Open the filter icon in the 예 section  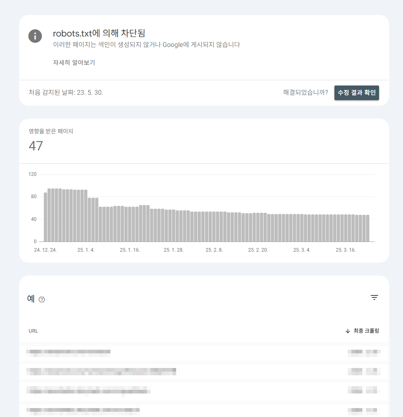(374, 297)
